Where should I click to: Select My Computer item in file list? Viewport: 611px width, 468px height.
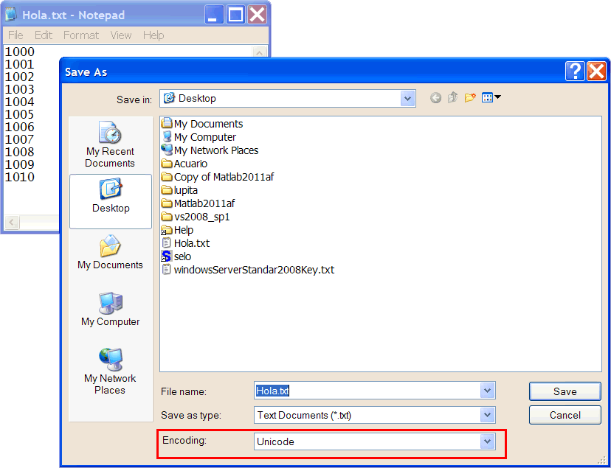point(199,137)
